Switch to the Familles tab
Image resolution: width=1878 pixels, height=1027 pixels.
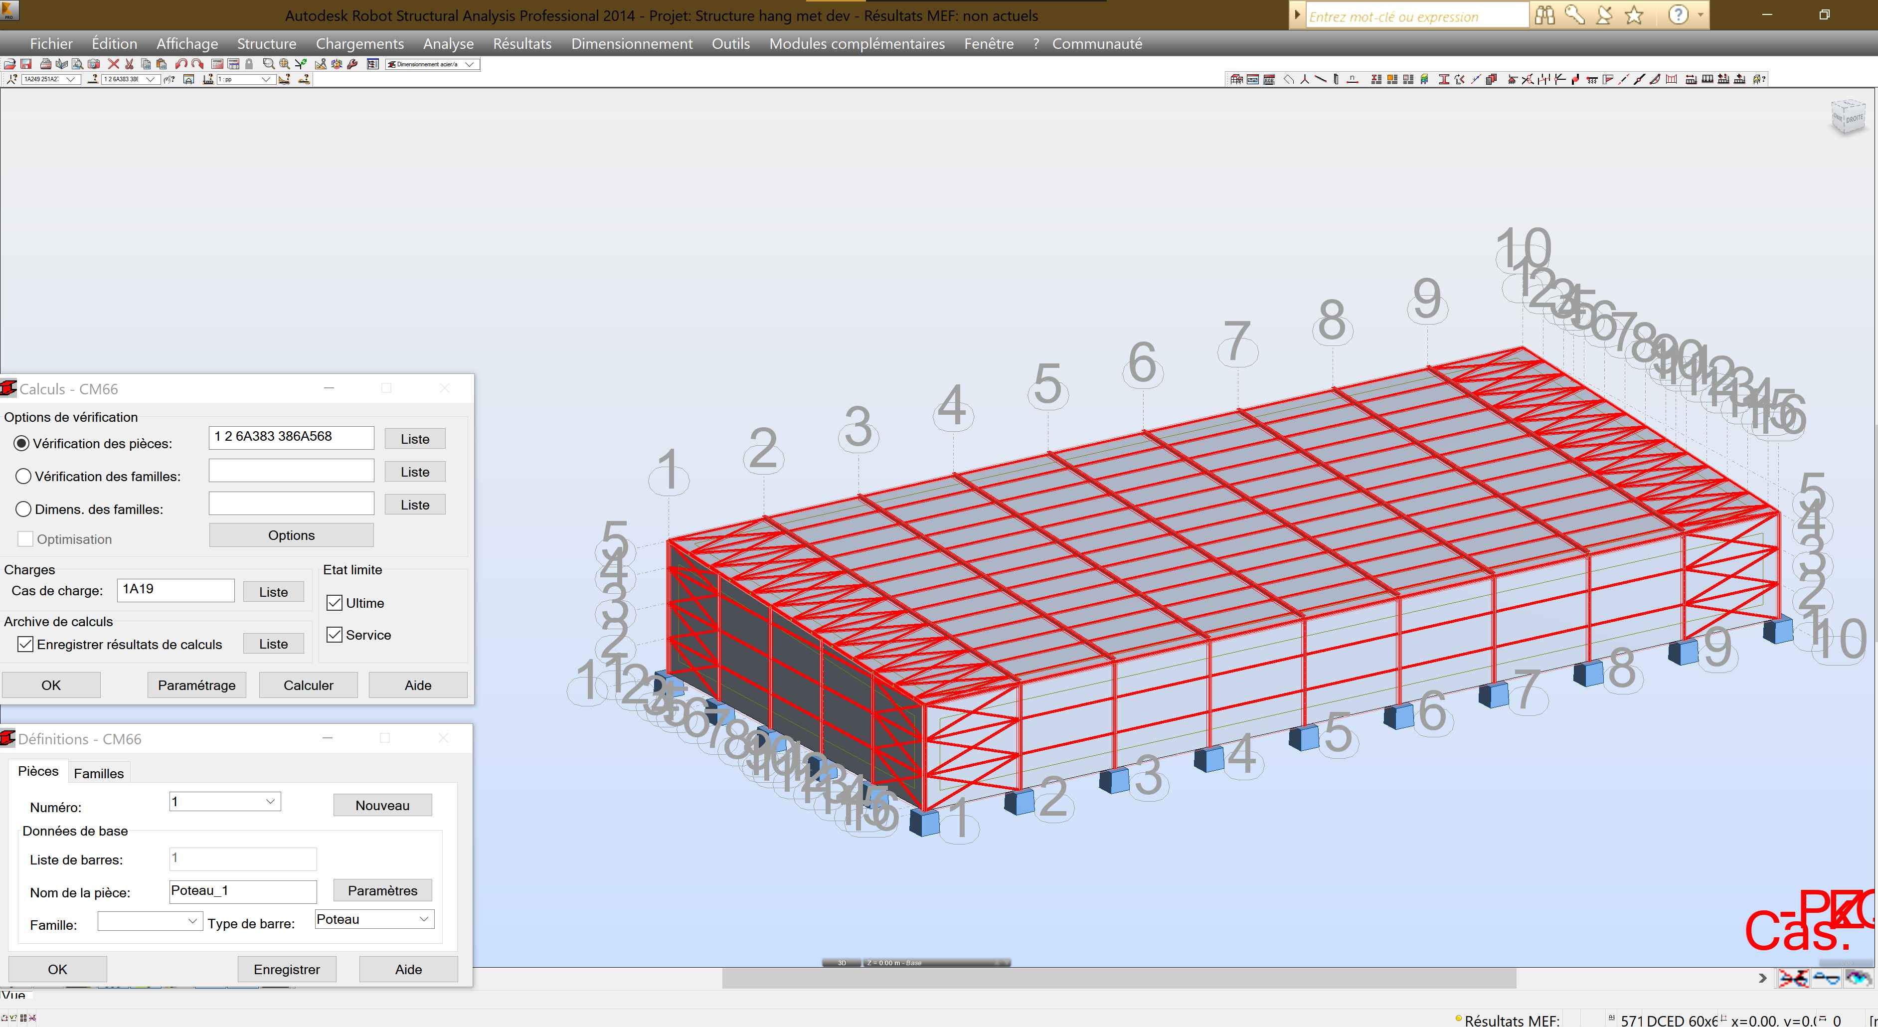pyautogui.click(x=98, y=773)
